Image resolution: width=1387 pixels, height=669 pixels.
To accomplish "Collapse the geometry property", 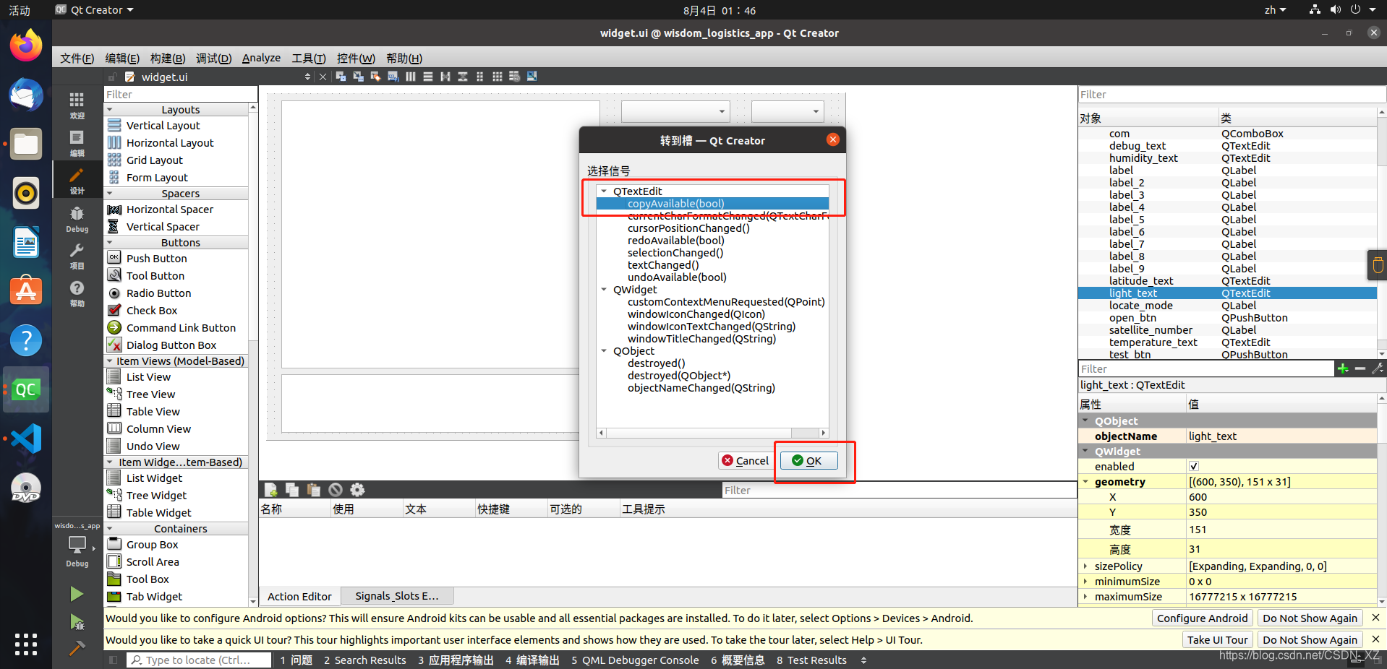I will 1085,482.
